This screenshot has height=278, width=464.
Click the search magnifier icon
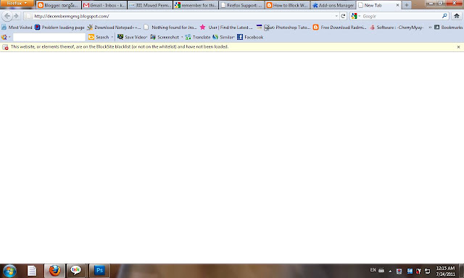coord(444,16)
